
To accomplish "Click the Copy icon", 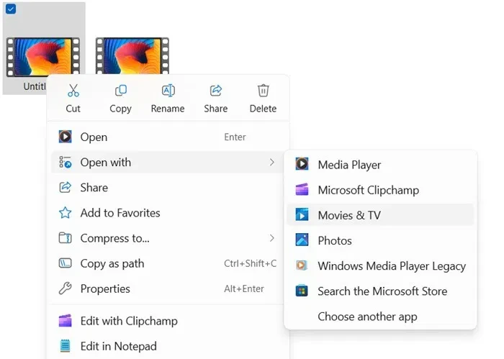I will 121,91.
